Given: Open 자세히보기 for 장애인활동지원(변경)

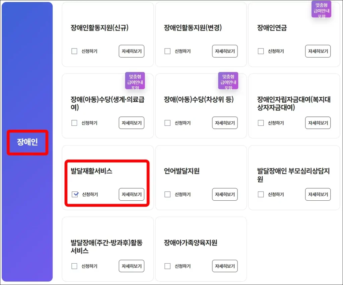Looking at the screenshot, I should [x=225, y=51].
